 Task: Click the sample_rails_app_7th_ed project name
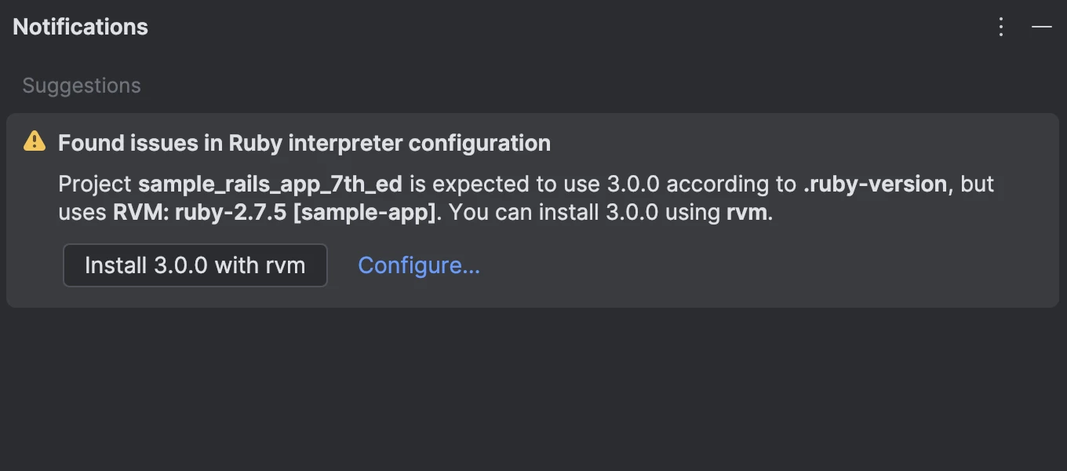click(x=270, y=184)
